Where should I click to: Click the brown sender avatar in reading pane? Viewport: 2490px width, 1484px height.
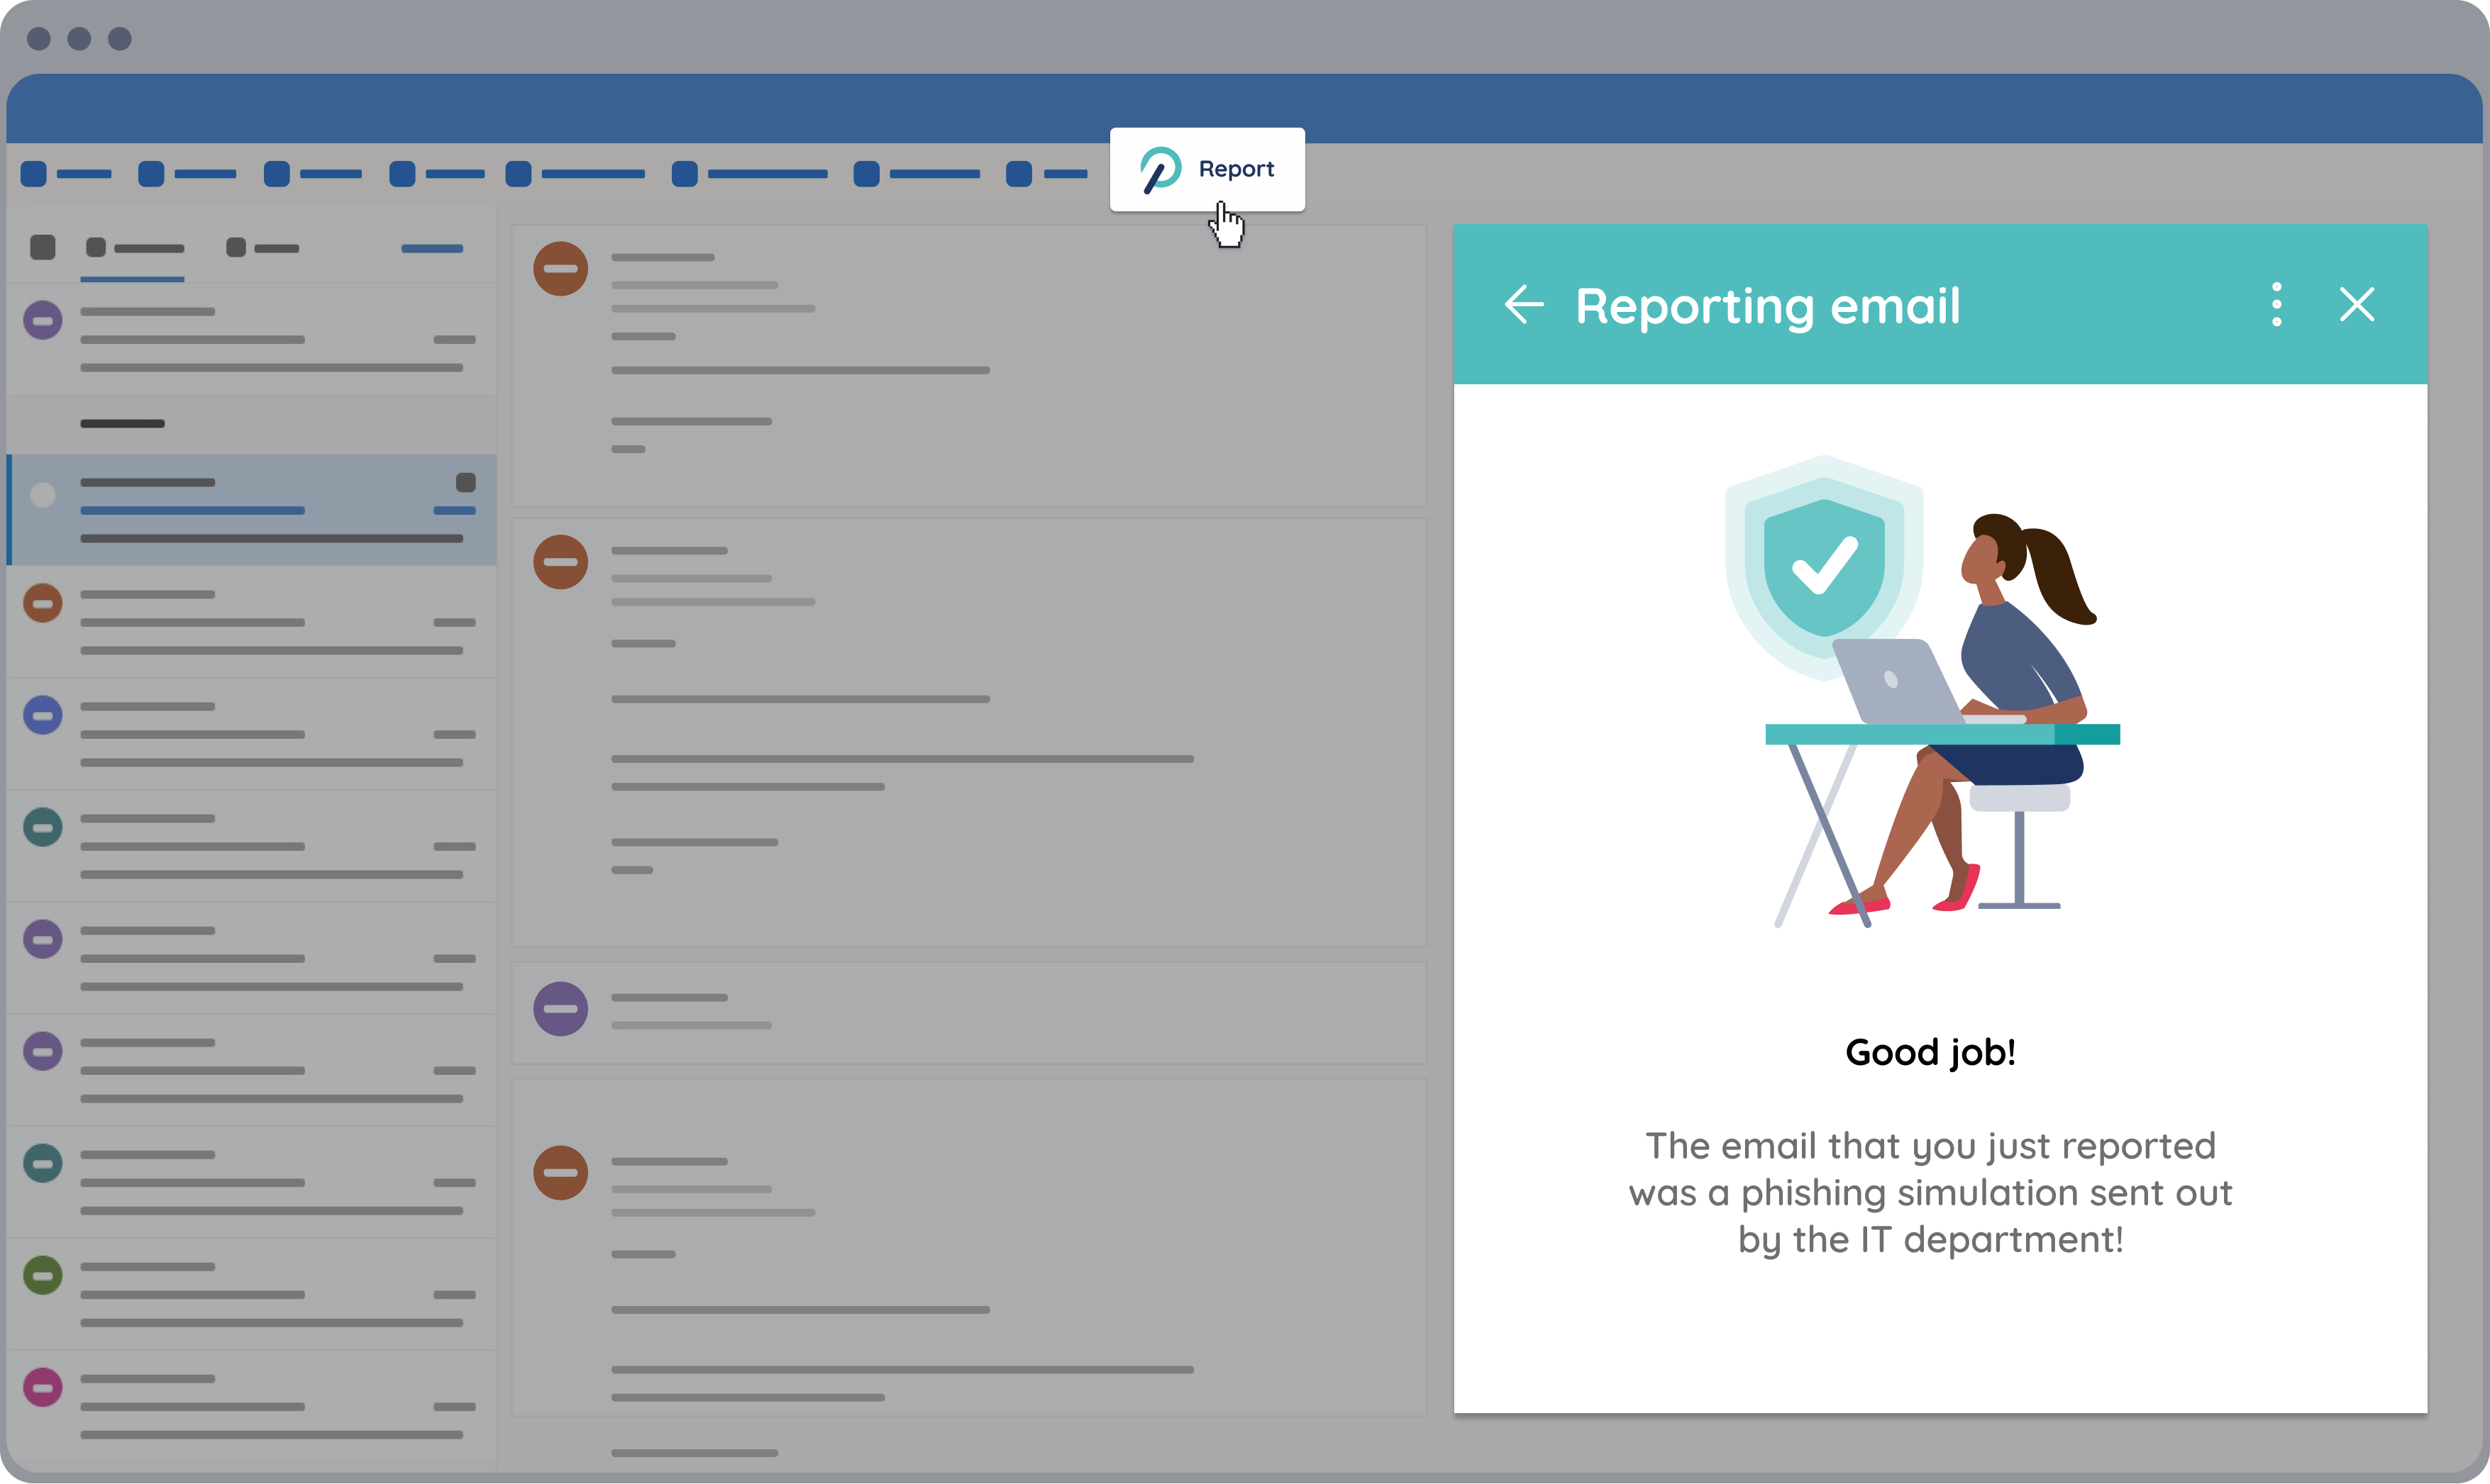(560, 268)
